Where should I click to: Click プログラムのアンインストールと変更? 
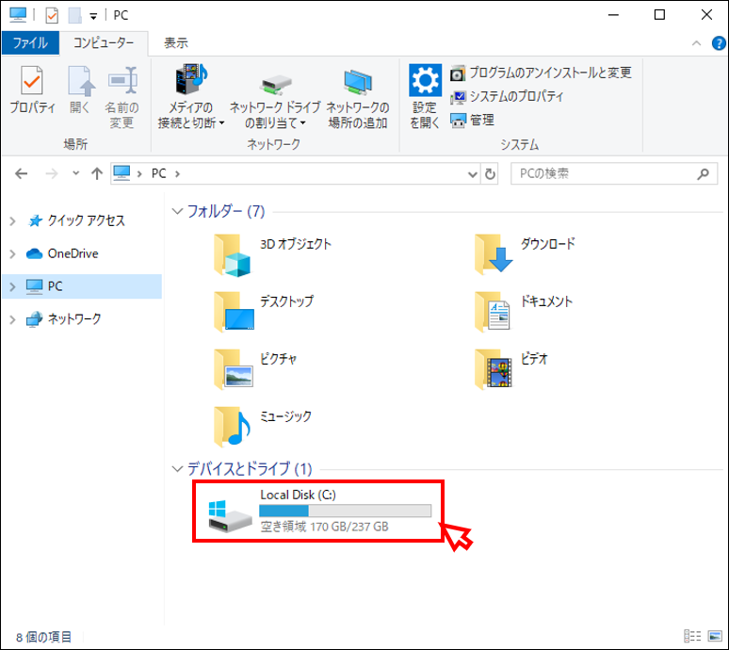(x=541, y=73)
